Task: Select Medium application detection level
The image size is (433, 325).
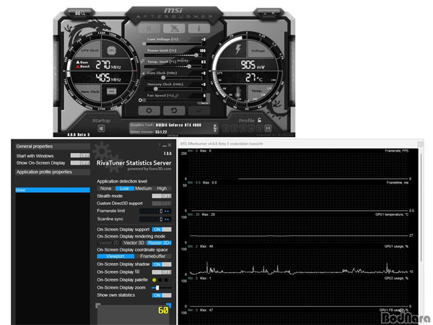Action: coord(144,188)
